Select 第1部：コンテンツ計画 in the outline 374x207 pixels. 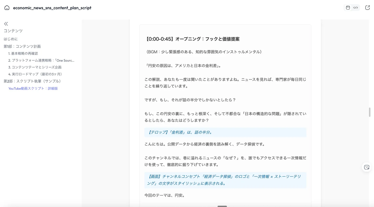[x=22, y=46]
